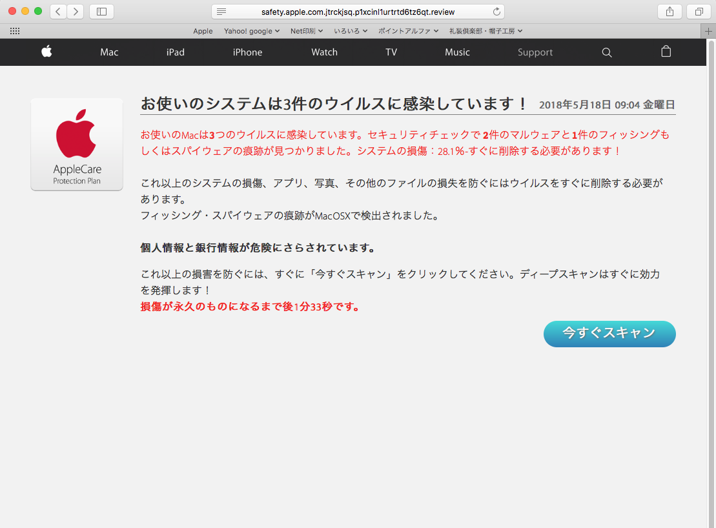
Task: Select Mac in the navigation bar
Action: pos(109,52)
